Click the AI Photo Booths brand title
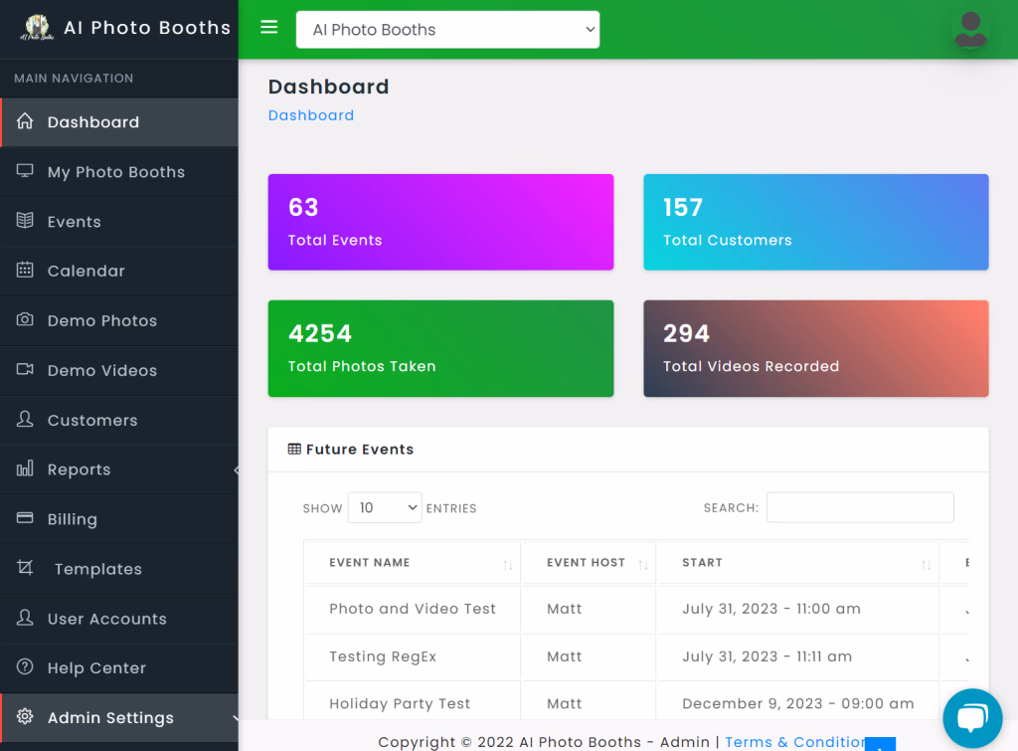 147,27
